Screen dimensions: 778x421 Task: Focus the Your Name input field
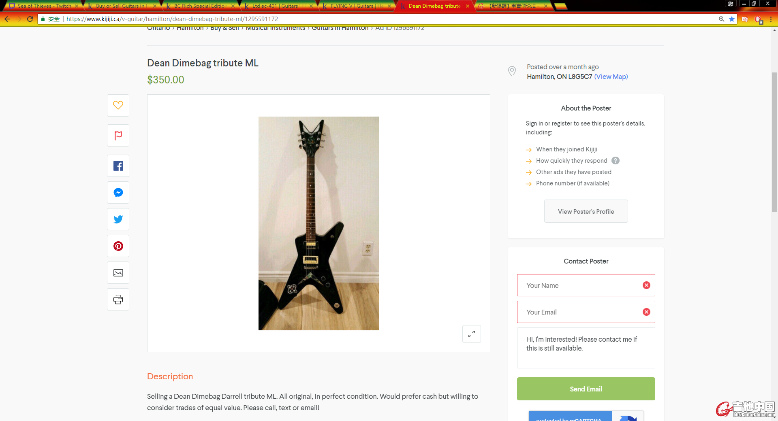click(x=586, y=285)
